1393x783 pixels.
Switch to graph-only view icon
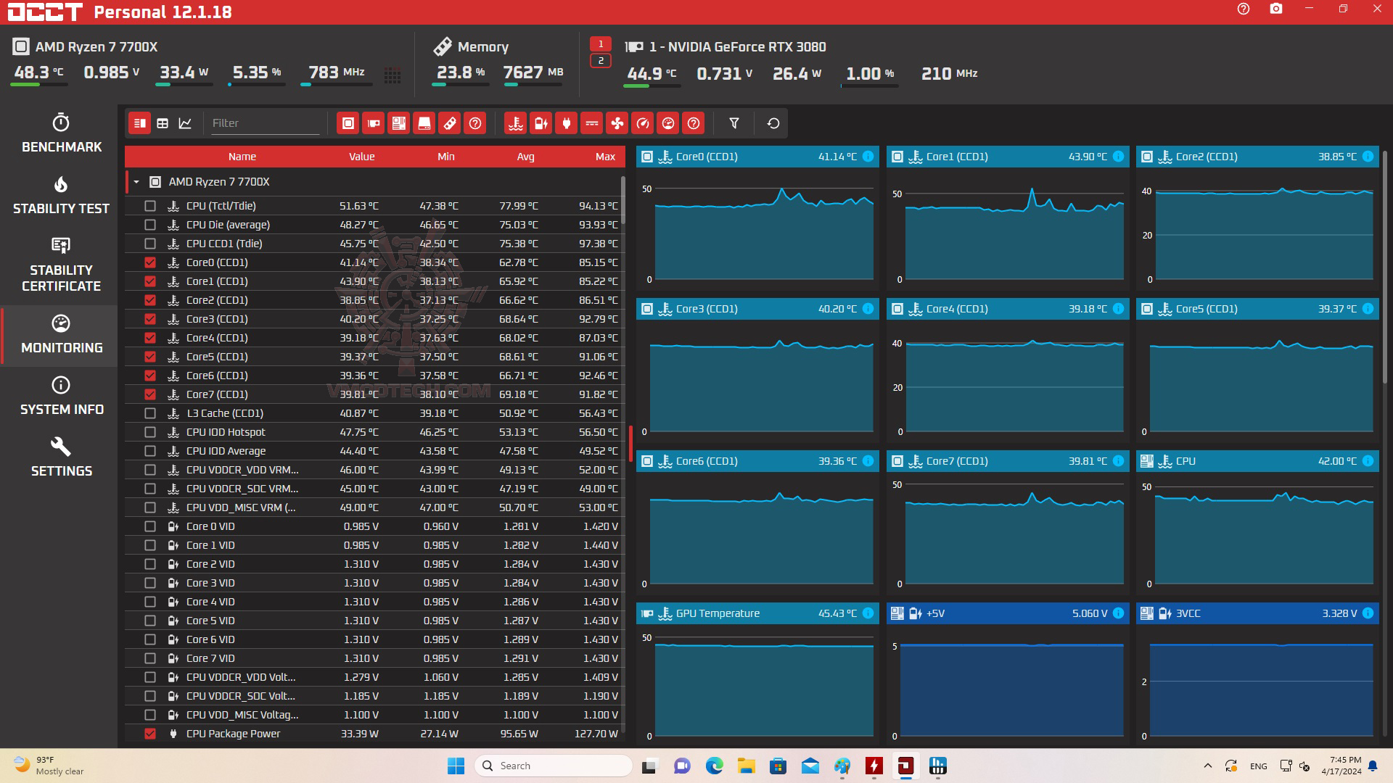click(x=186, y=123)
